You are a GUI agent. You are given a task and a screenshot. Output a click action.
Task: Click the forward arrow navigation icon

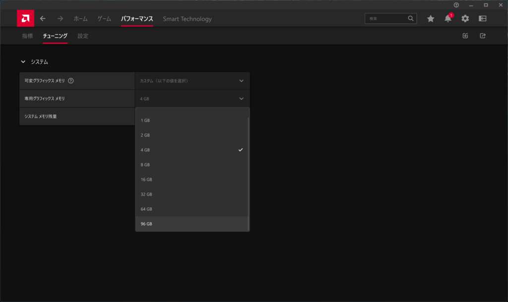(60, 19)
